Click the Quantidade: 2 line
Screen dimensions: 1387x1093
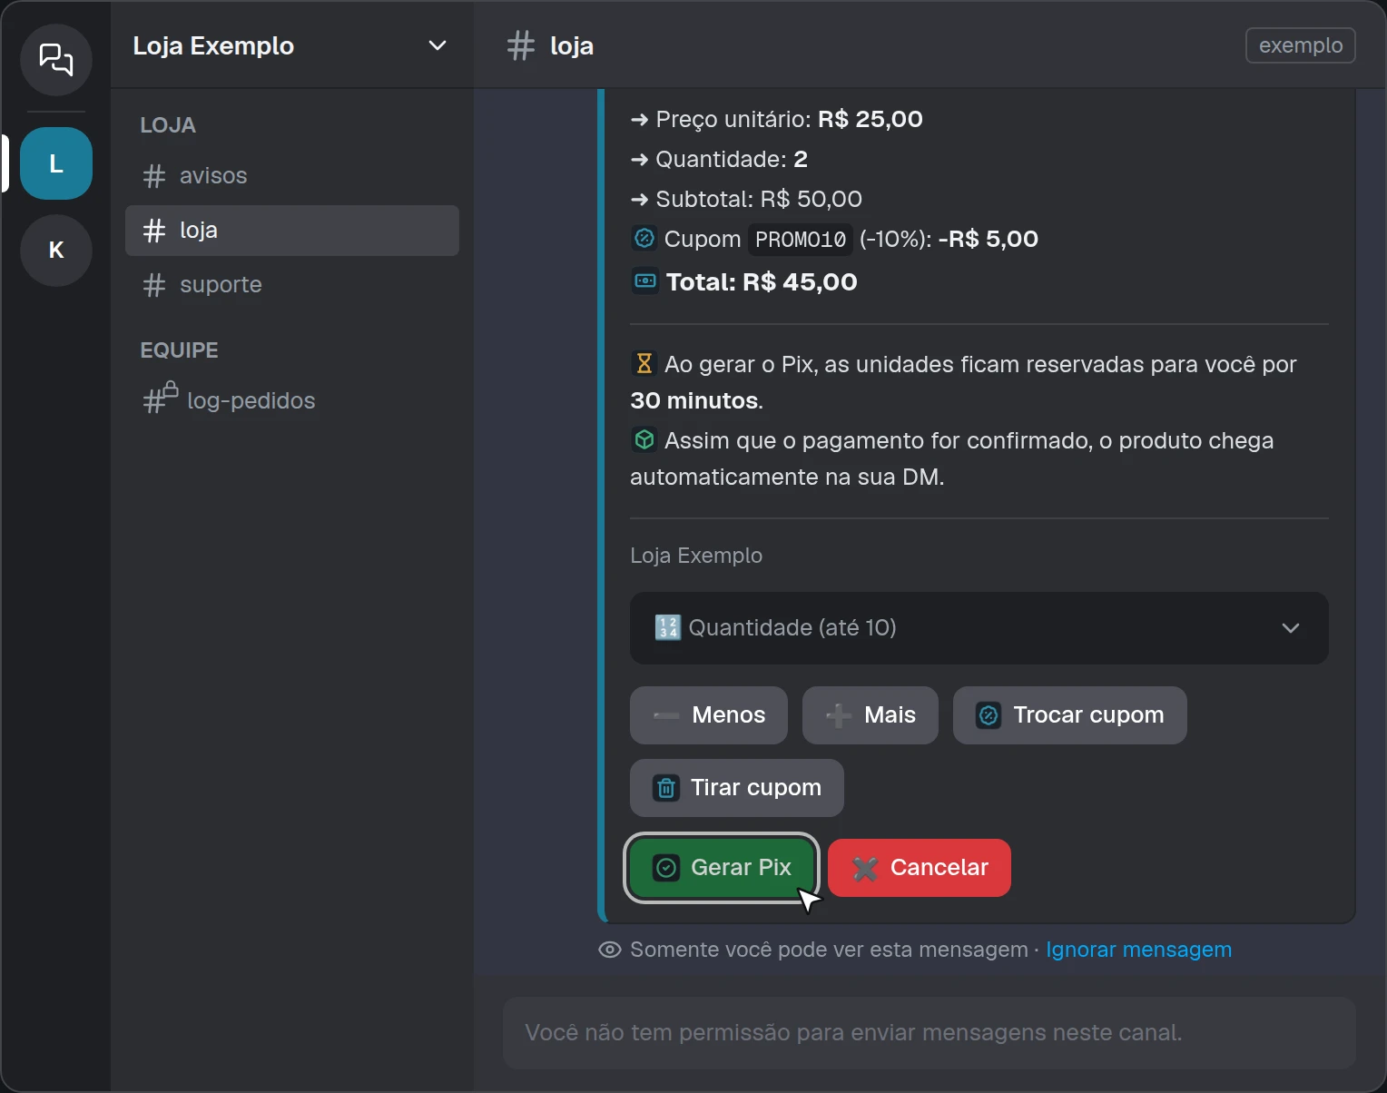pos(720,159)
